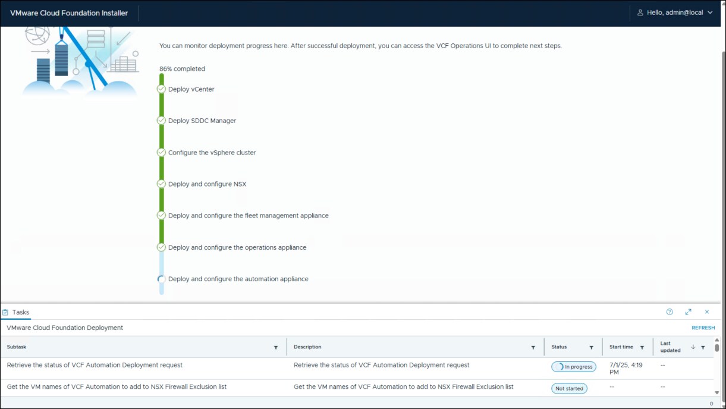Click the VMware Cloud Foundation Deployment heading
726x409 pixels.
point(65,328)
